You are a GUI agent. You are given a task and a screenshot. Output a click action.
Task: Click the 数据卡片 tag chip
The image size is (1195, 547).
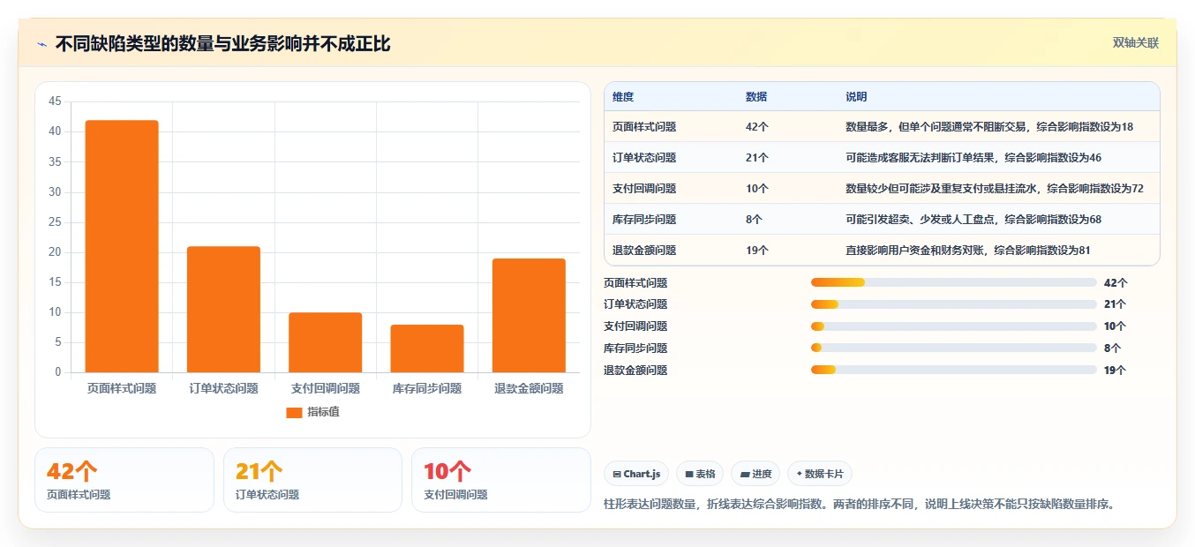[820, 474]
